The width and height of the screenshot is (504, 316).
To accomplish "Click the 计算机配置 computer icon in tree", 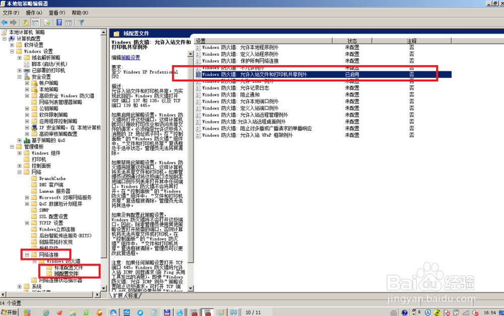I will coord(12,38).
